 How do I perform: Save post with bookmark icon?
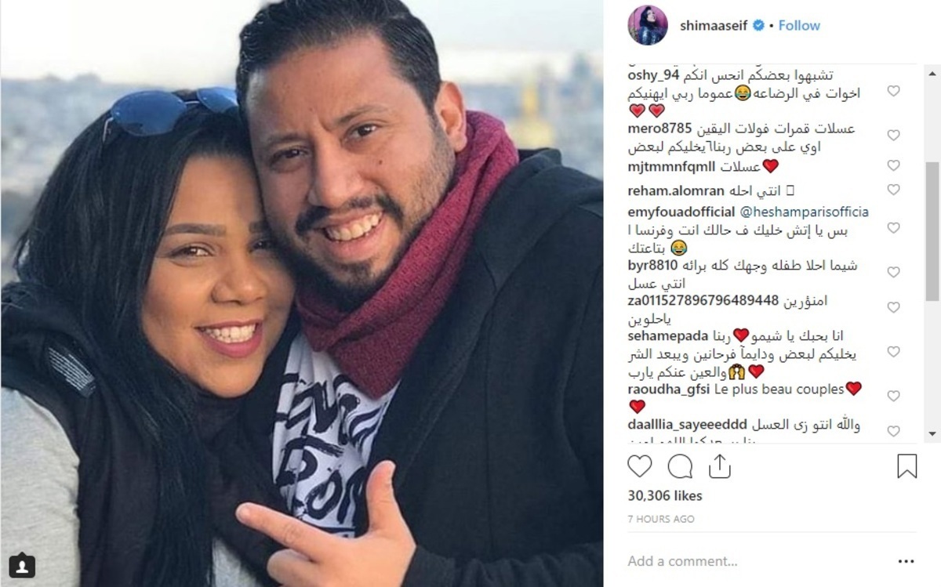point(906,466)
